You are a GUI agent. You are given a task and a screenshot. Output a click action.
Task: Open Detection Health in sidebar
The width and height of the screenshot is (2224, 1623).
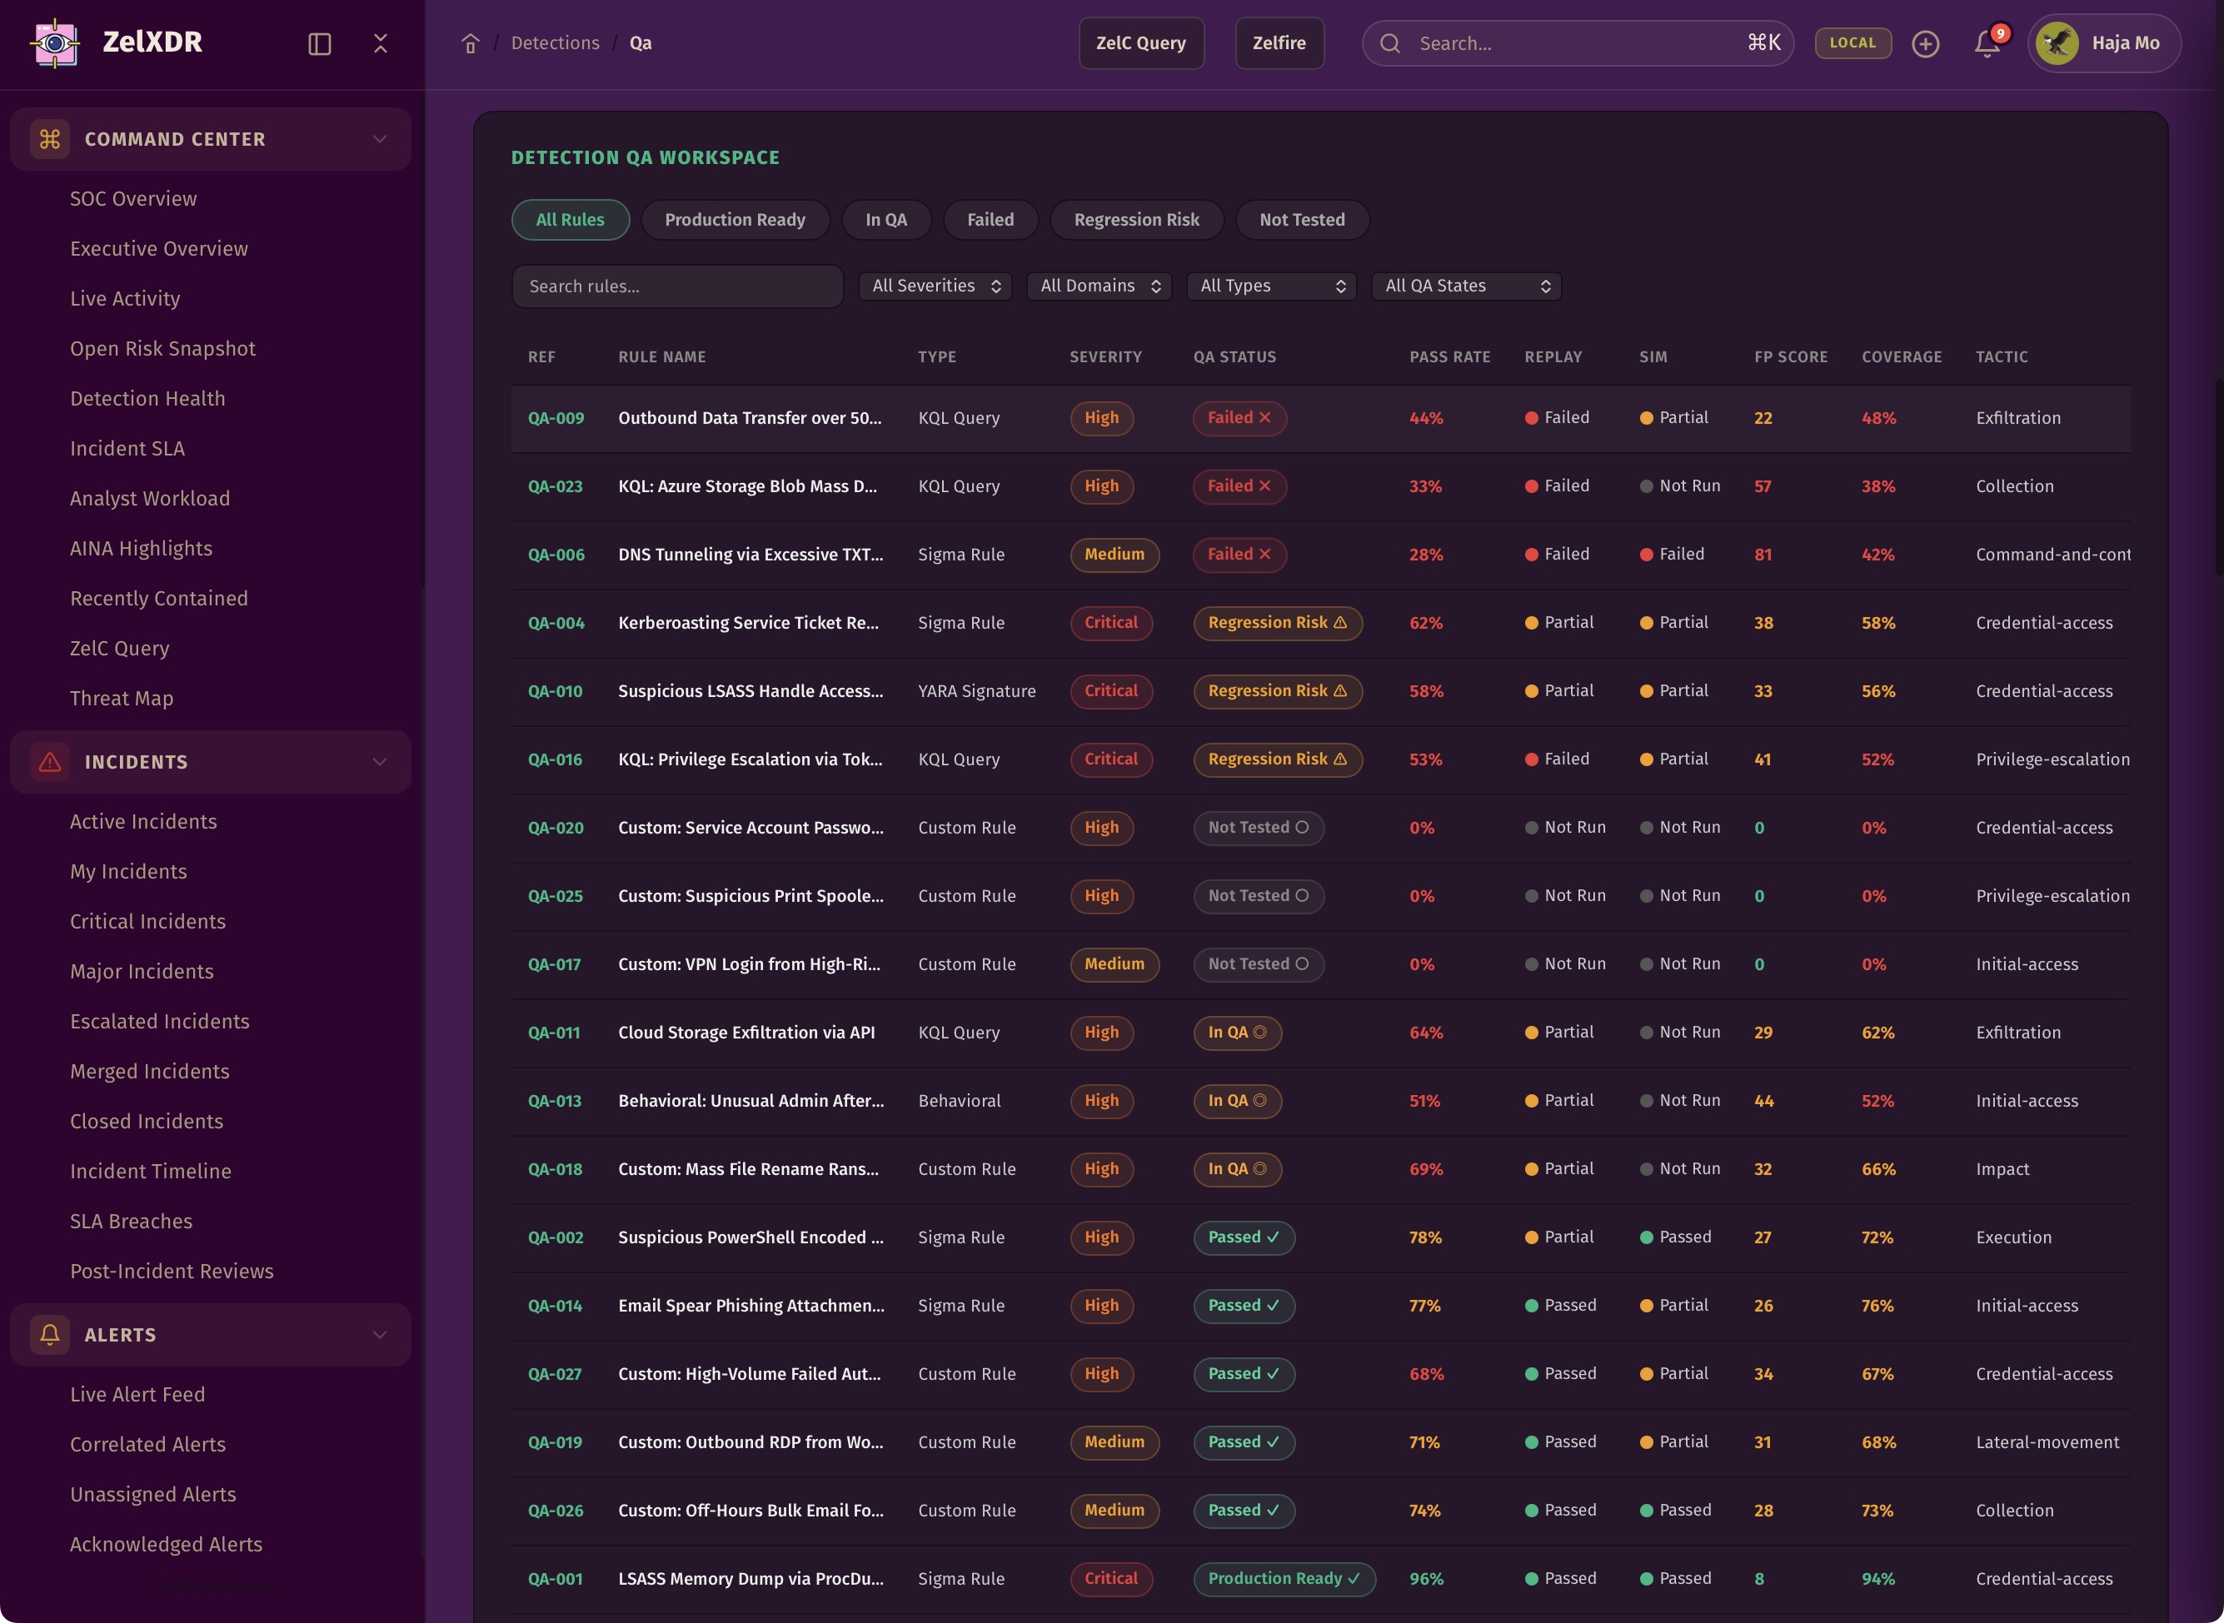pyautogui.click(x=147, y=399)
